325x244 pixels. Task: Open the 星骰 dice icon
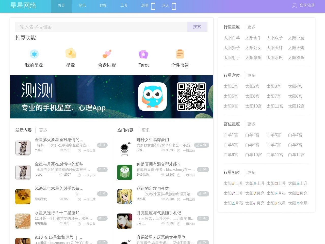pyautogui.click(x=71, y=53)
